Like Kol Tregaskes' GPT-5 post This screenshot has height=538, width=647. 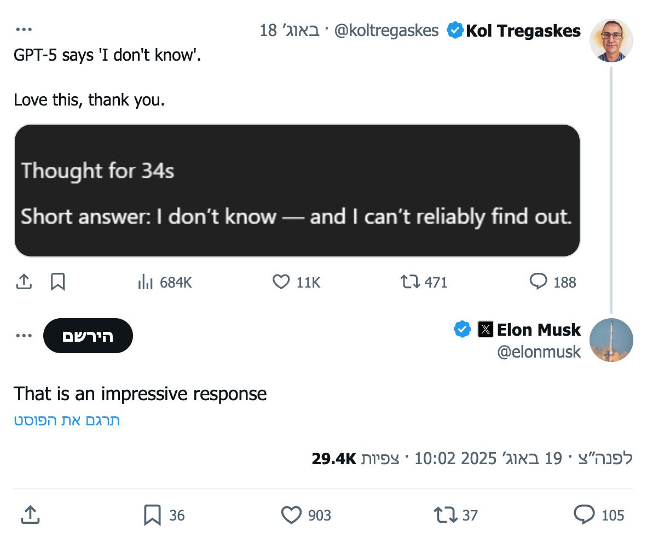point(281,282)
